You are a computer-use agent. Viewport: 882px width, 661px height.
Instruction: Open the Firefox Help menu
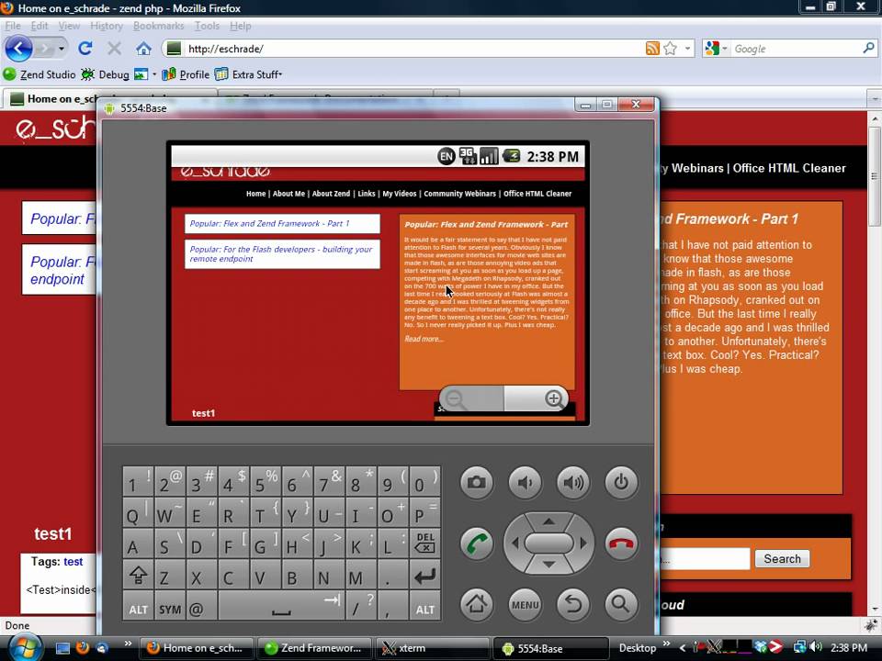click(x=240, y=26)
